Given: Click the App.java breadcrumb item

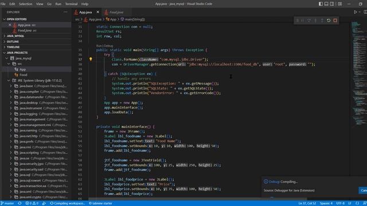Looking at the screenshot, I should (x=93, y=19).
